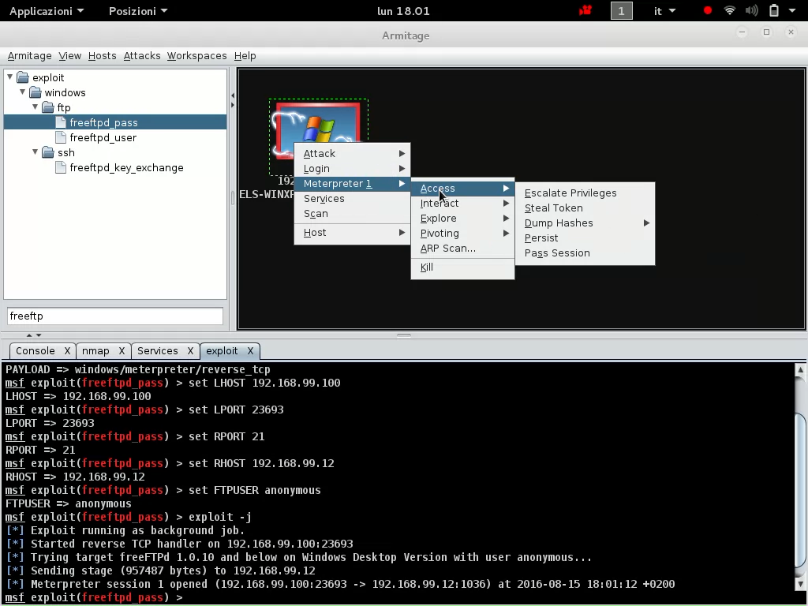The image size is (808, 606).
Task: Choose Pass Session menu entry
Action: (x=585, y=253)
